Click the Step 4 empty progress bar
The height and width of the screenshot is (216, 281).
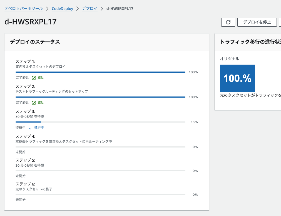click(x=100, y=147)
